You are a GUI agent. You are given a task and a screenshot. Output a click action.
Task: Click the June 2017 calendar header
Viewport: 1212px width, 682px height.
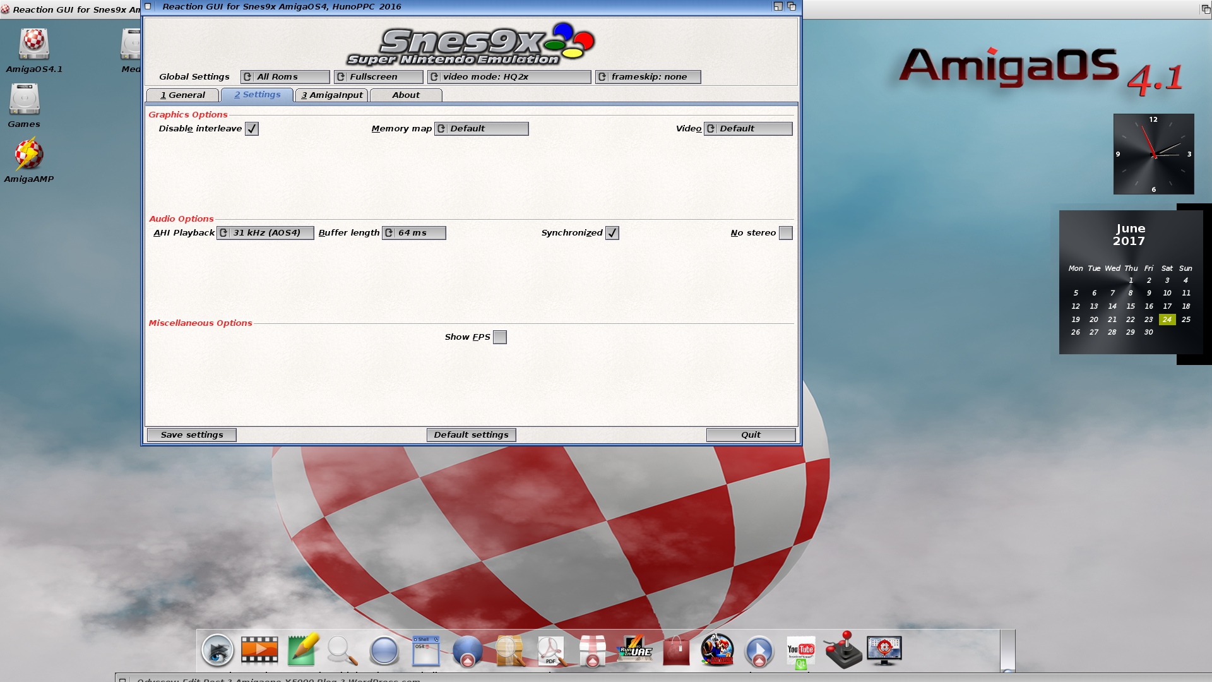pos(1130,234)
